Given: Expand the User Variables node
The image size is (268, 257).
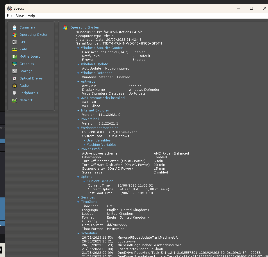Looking at the screenshot, I should (84, 140).
